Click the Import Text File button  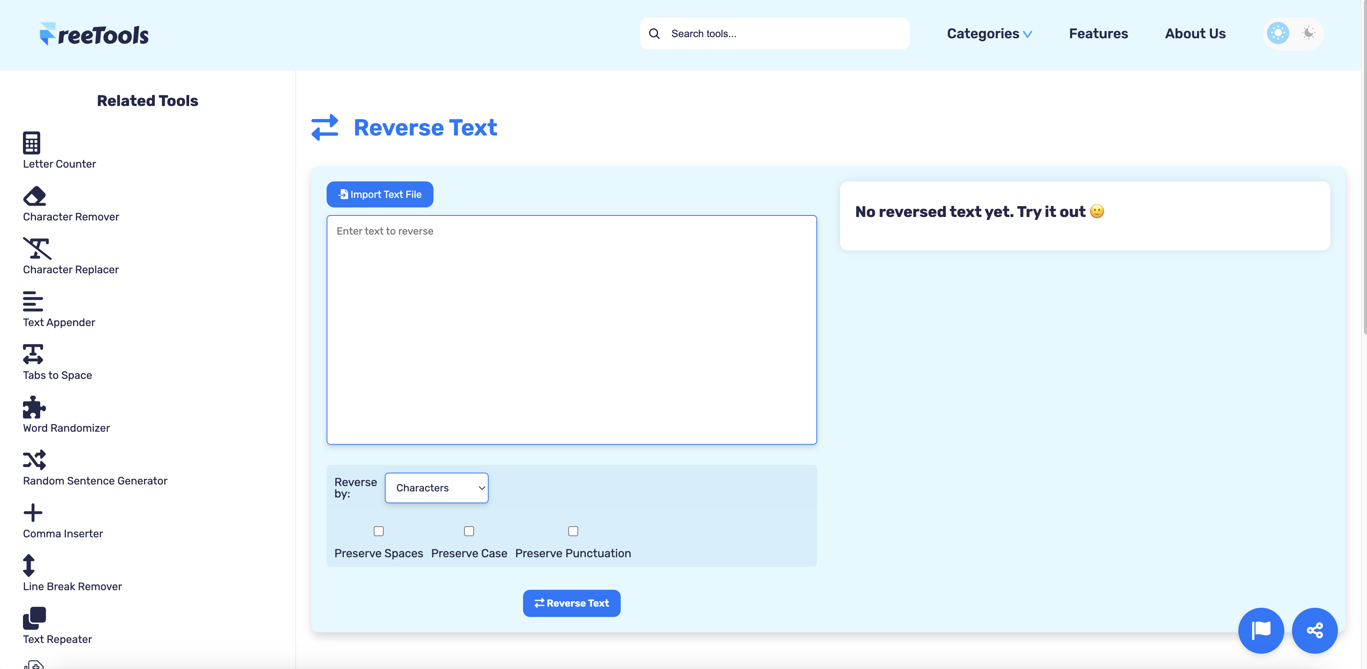click(x=379, y=194)
